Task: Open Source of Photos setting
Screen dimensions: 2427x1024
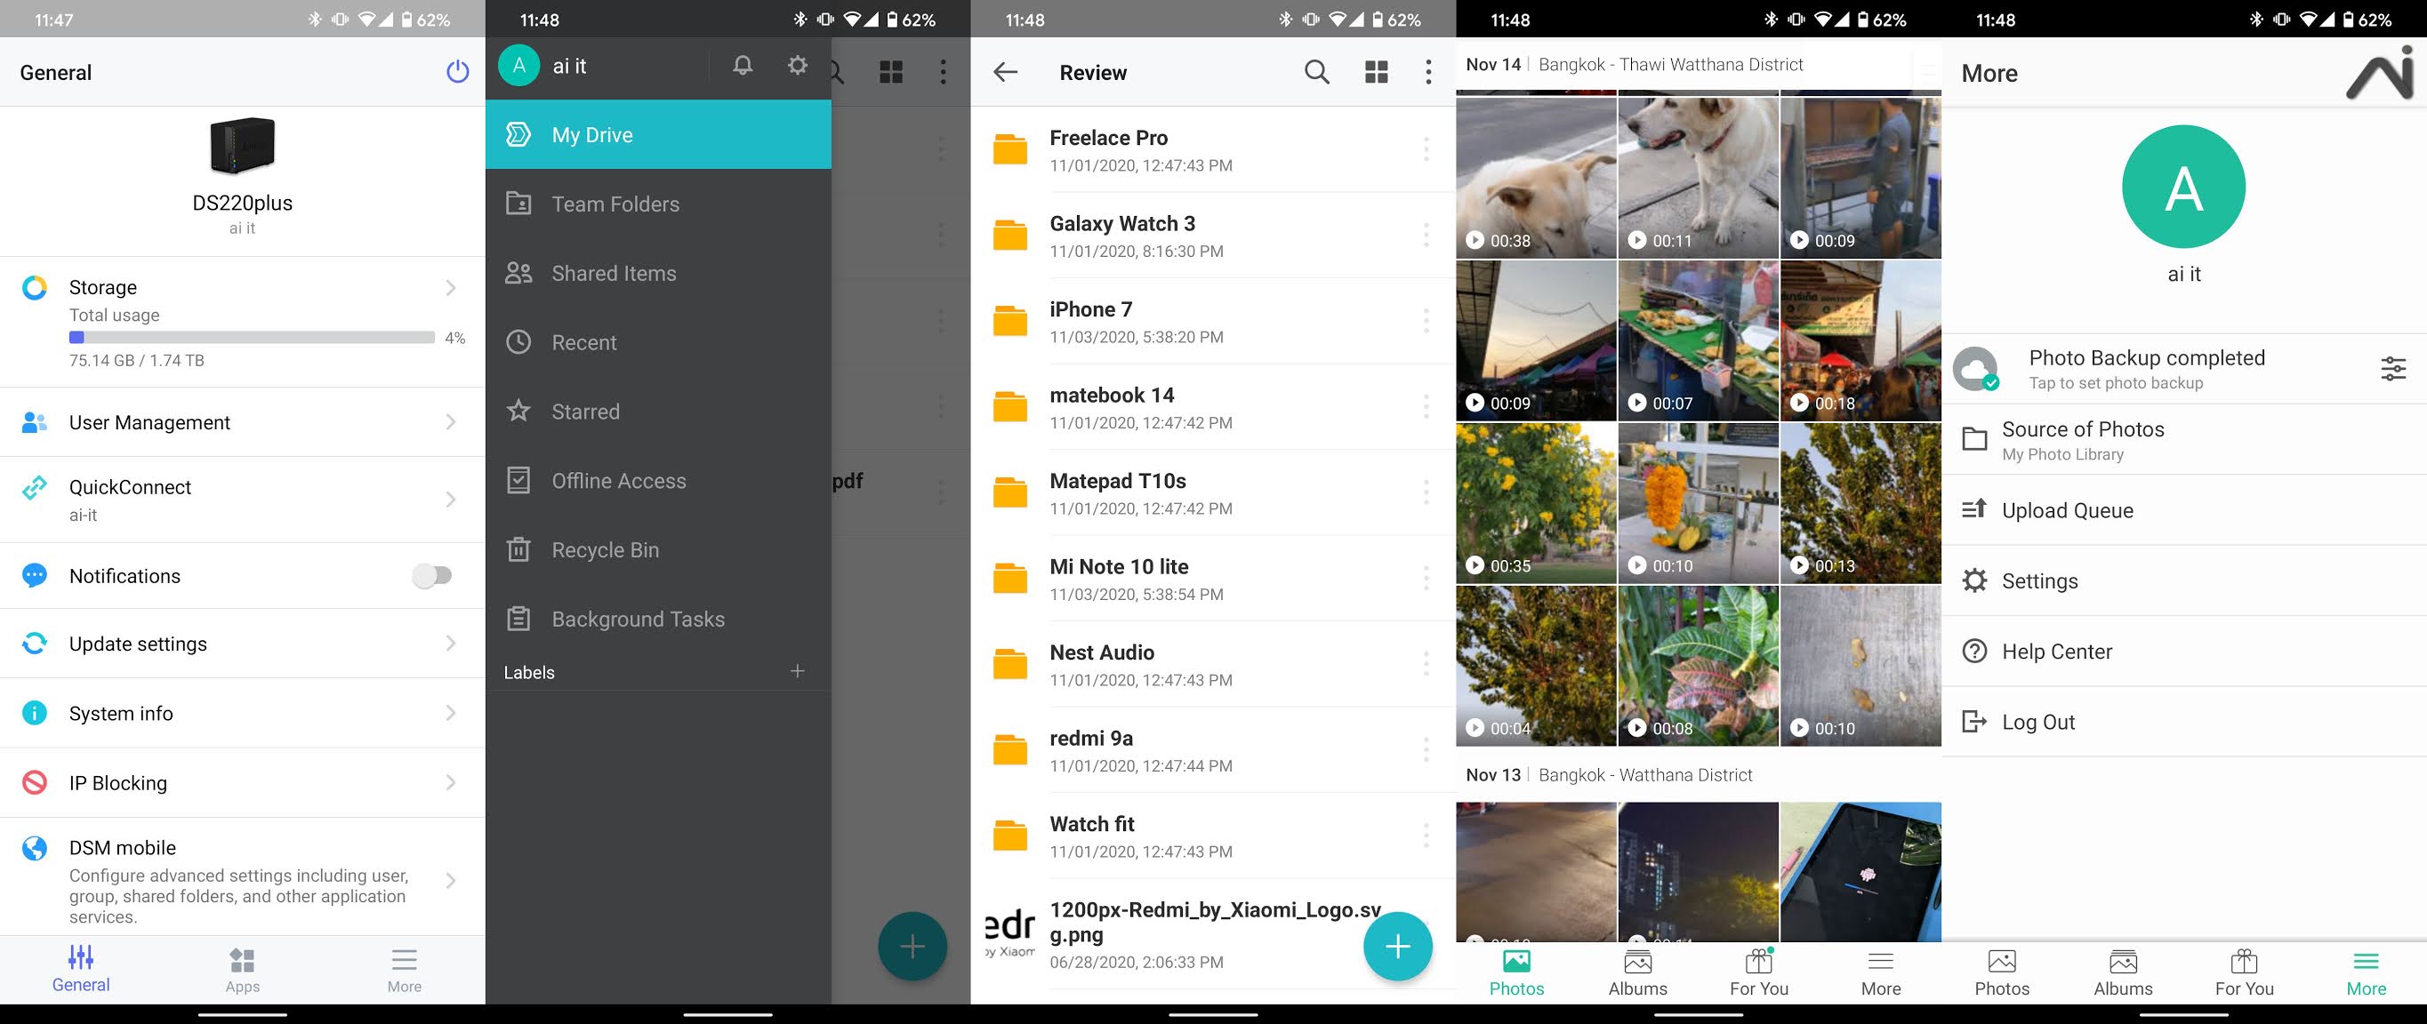Action: click(2184, 440)
